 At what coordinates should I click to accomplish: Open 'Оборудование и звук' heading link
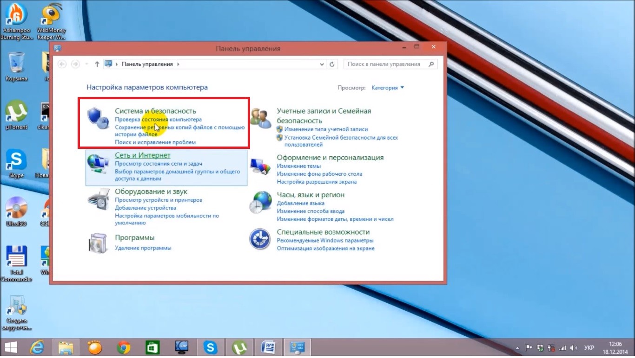click(151, 191)
